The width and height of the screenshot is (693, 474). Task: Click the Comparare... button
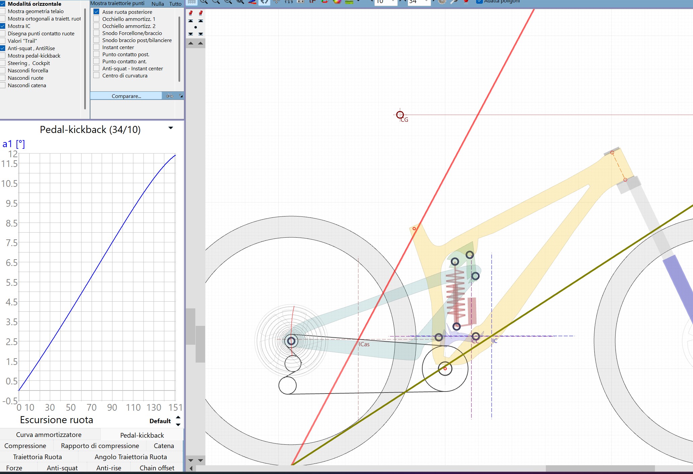pyautogui.click(x=126, y=96)
